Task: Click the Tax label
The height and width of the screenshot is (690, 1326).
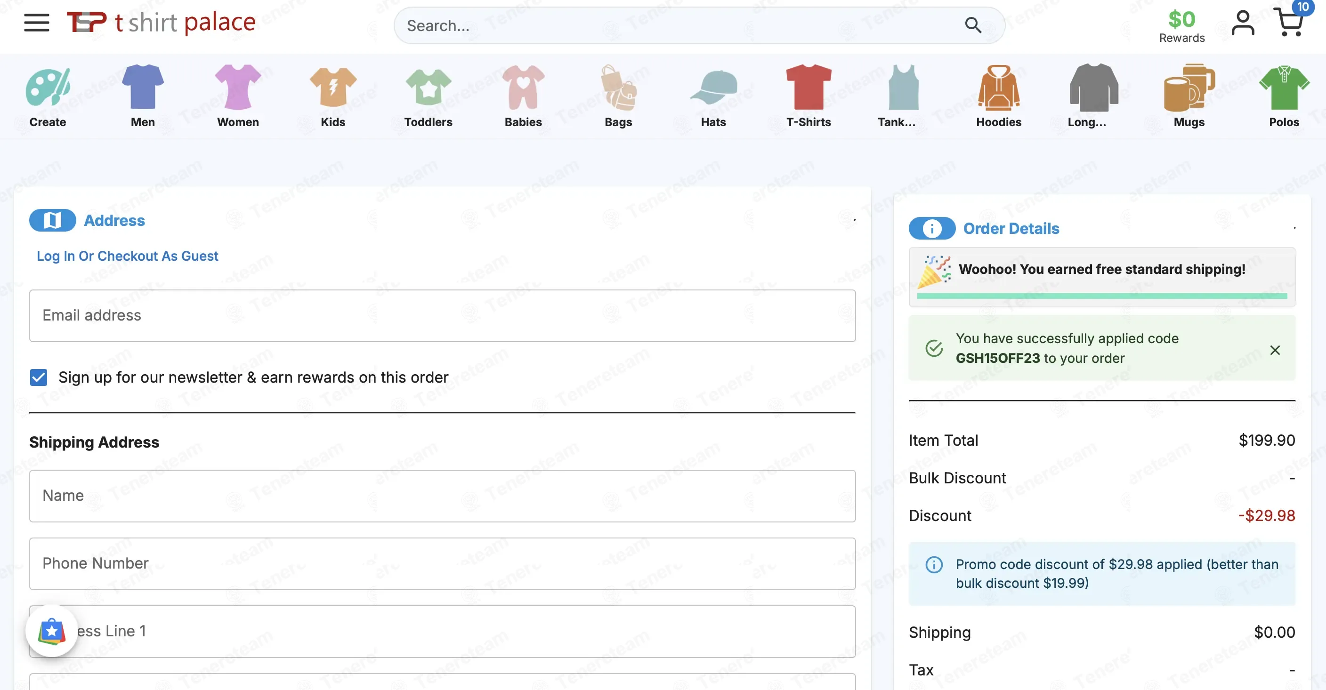Action: coord(921,670)
